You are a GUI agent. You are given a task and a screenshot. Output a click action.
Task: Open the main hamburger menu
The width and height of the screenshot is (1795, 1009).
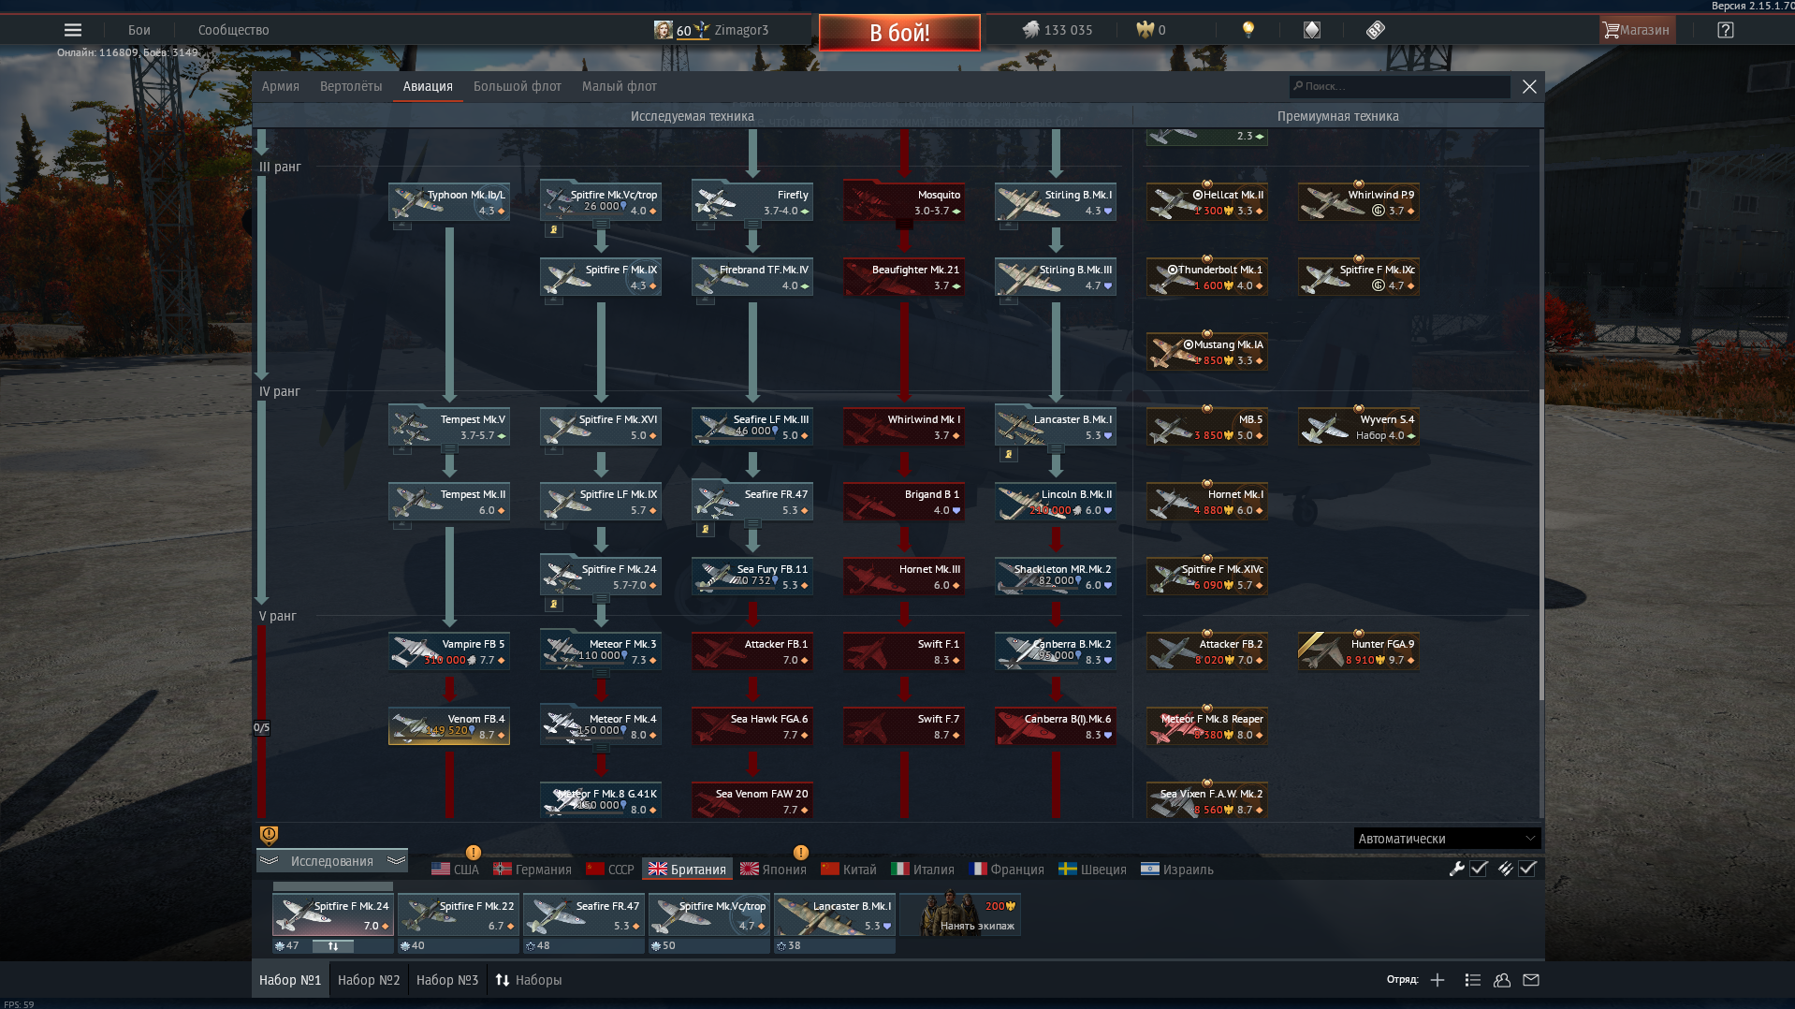[73, 30]
